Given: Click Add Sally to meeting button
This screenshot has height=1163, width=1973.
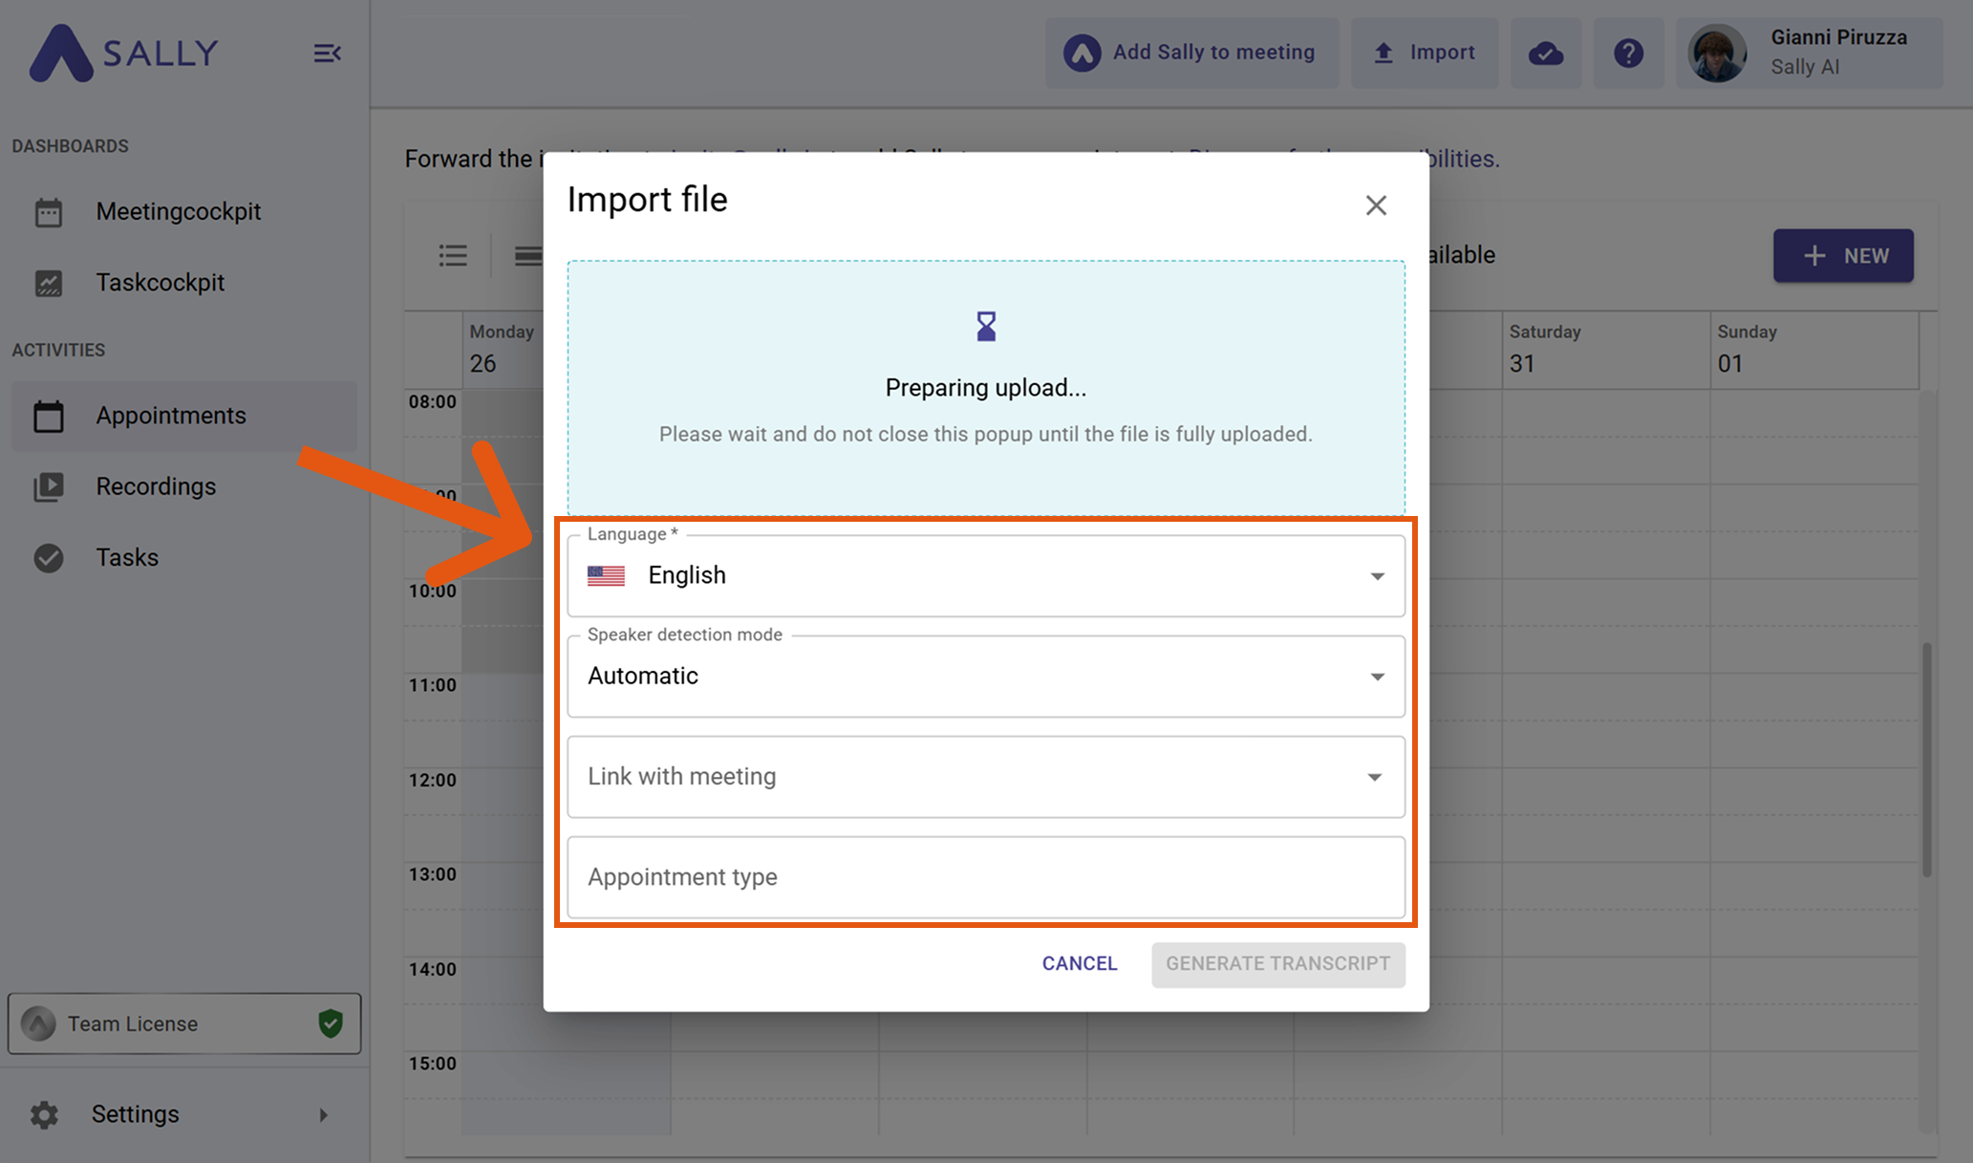Looking at the screenshot, I should click(x=1191, y=54).
